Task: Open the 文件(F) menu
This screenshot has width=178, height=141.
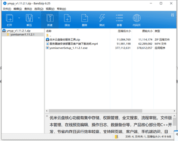Action: coord(7,9)
